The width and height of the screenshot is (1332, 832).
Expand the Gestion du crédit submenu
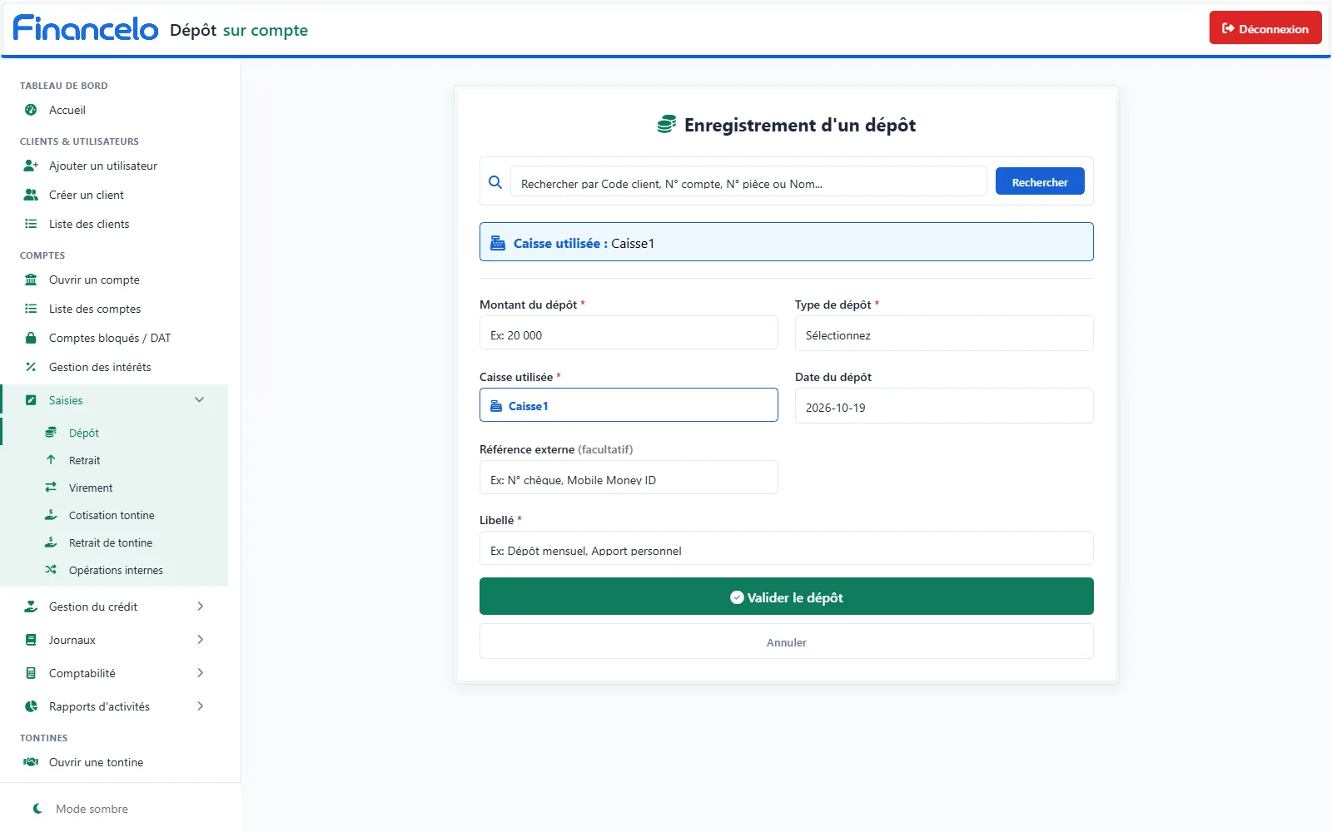(x=114, y=607)
